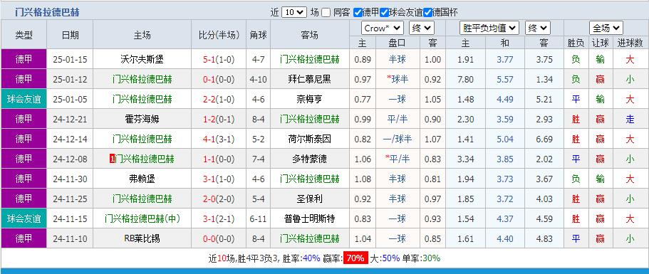649x274 pixels.
Task: Click the 5-1(1-0) score
Action: 219,59
